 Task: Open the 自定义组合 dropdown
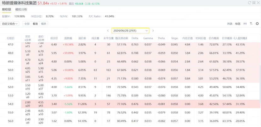point(10,24)
